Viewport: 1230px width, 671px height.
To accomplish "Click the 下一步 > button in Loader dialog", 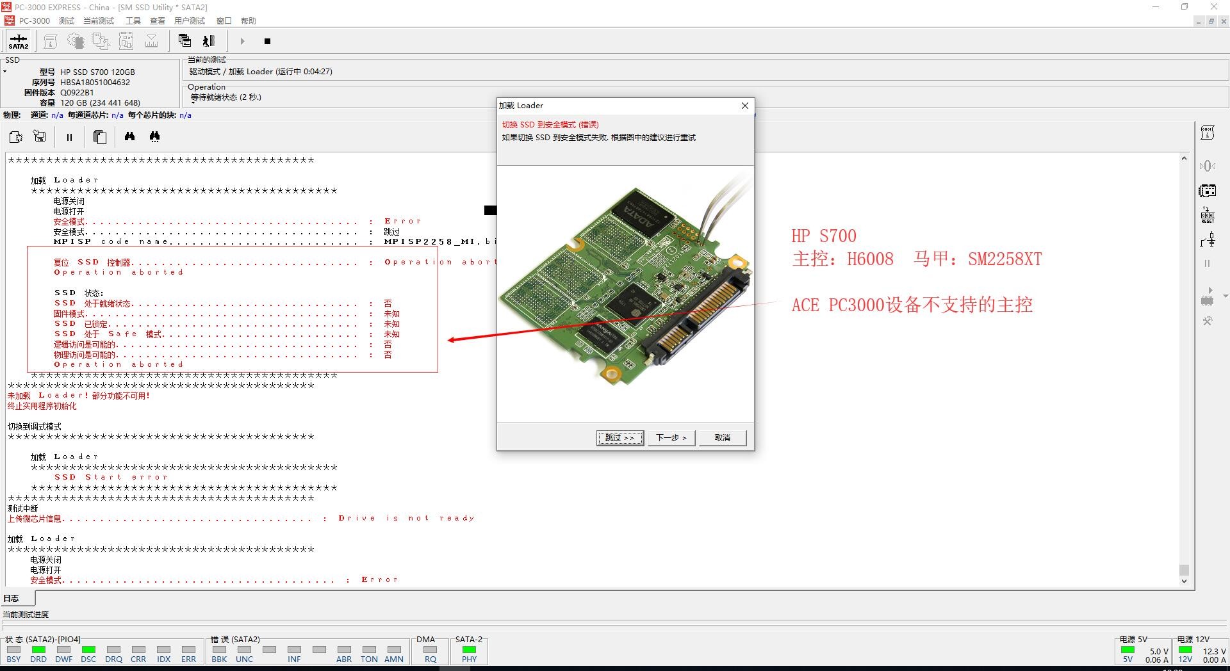I will pos(671,438).
